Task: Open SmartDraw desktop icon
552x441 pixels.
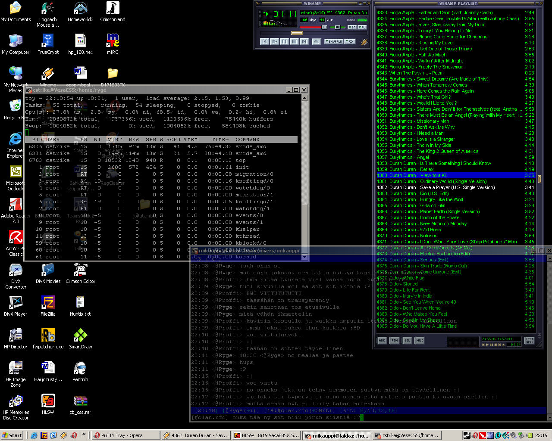Action: point(80,339)
